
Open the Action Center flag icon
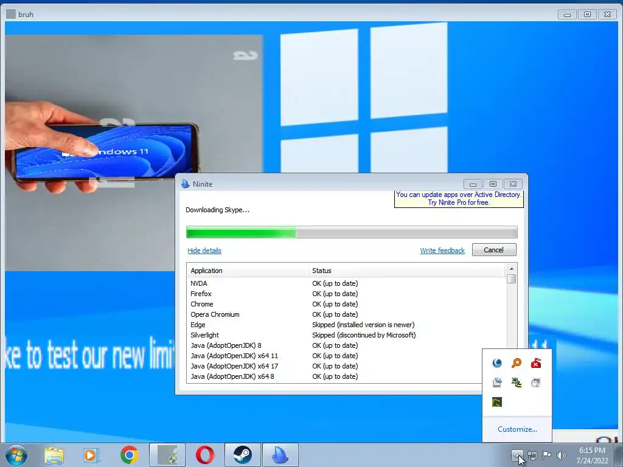[547, 455]
